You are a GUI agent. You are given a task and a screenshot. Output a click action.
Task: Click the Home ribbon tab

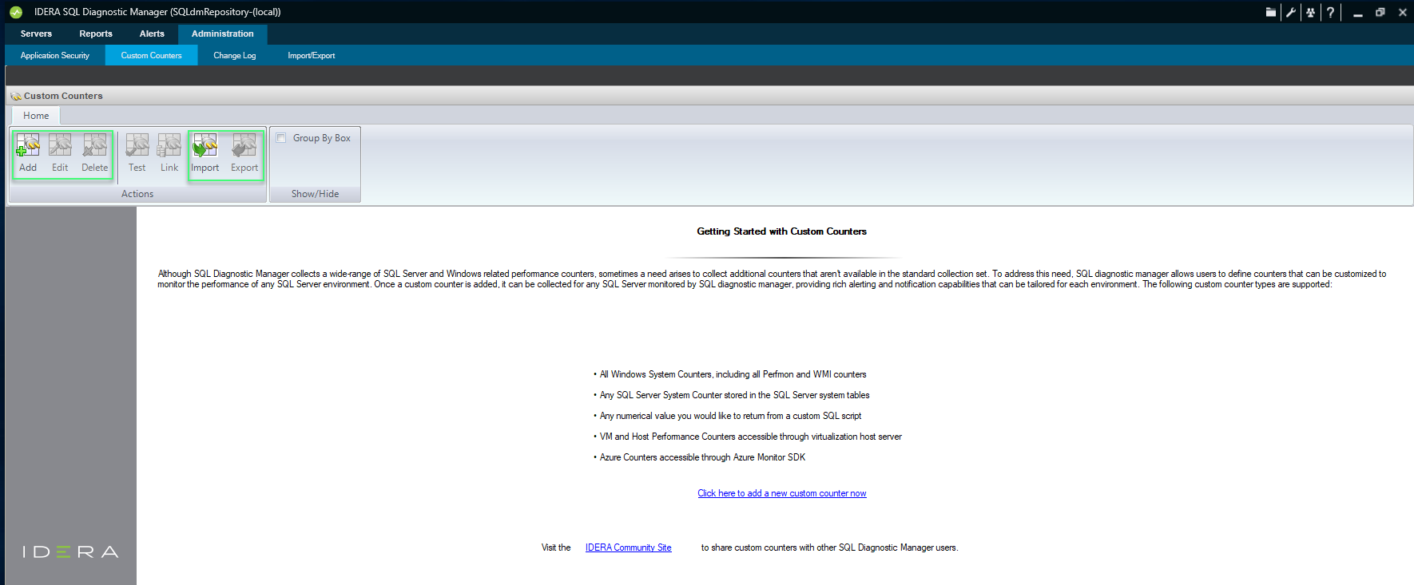tap(36, 116)
